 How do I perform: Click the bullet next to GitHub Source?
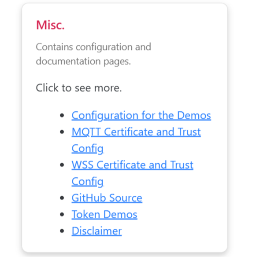coord(62,198)
